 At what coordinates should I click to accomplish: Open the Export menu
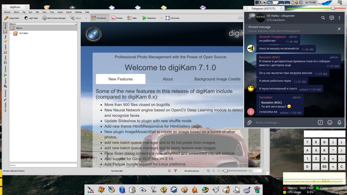(69, 12)
